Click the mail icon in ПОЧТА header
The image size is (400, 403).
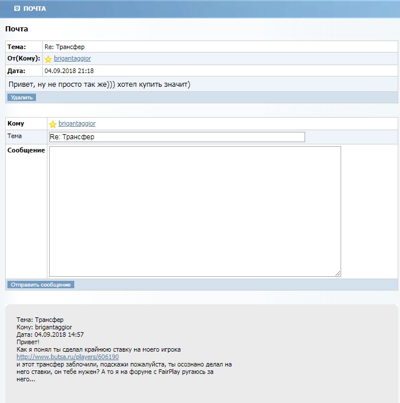click(17, 9)
